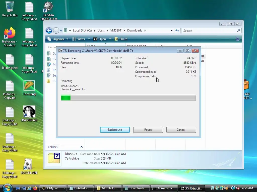The image size is (257, 192).
Task: Go forward in the Explorer window
Action: coord(56,30)
